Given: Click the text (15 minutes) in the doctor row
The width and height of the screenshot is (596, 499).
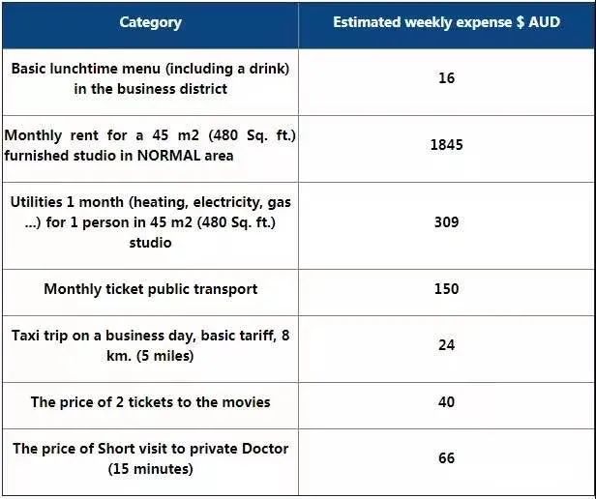Looking at the screenshot, I should [x=150, y=469].
